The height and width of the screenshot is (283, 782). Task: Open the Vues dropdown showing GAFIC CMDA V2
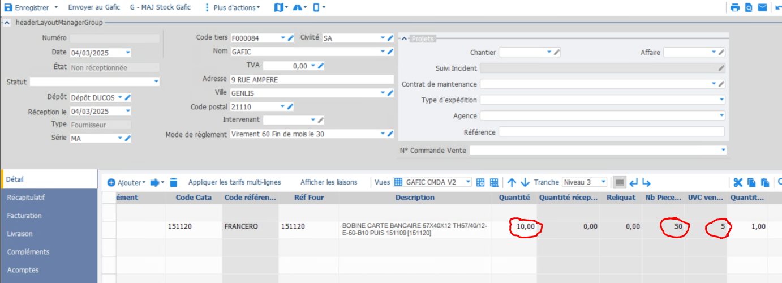[467, 182]
